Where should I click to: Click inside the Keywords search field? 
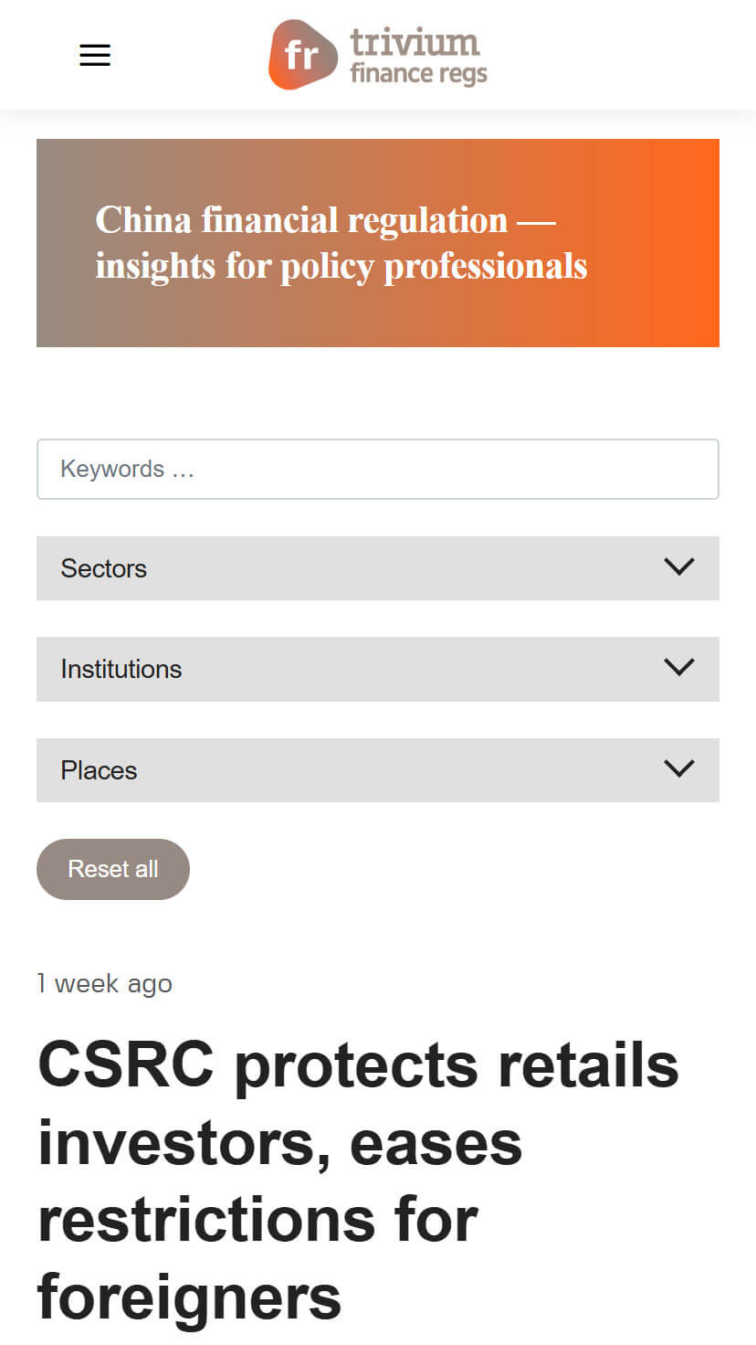[377, 469]
